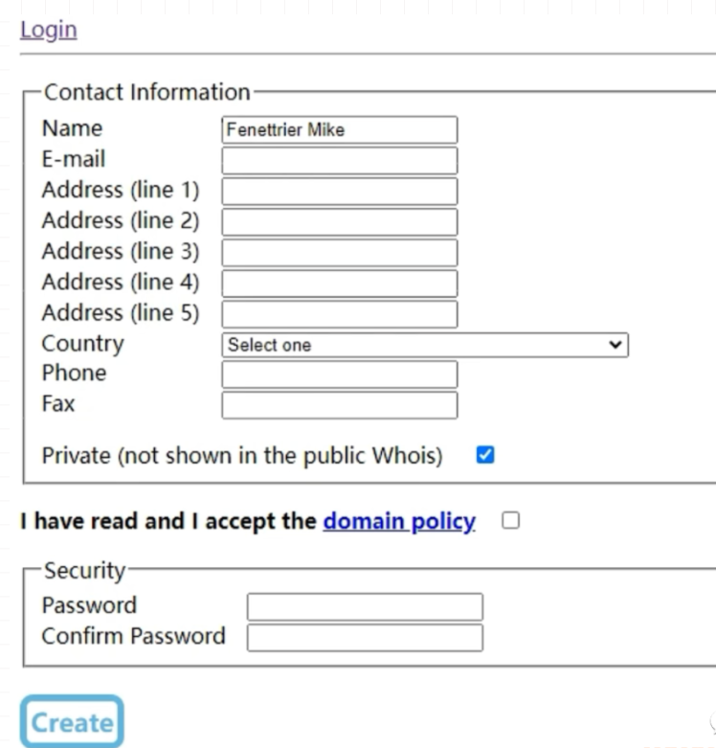The width and height of the screenshot is (716, 748).
Task: Click the Private (not shown) label text
Action: (242, 456)
